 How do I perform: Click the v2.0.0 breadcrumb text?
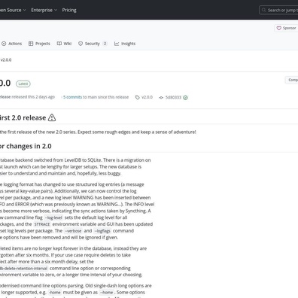(x=6, y=60)
